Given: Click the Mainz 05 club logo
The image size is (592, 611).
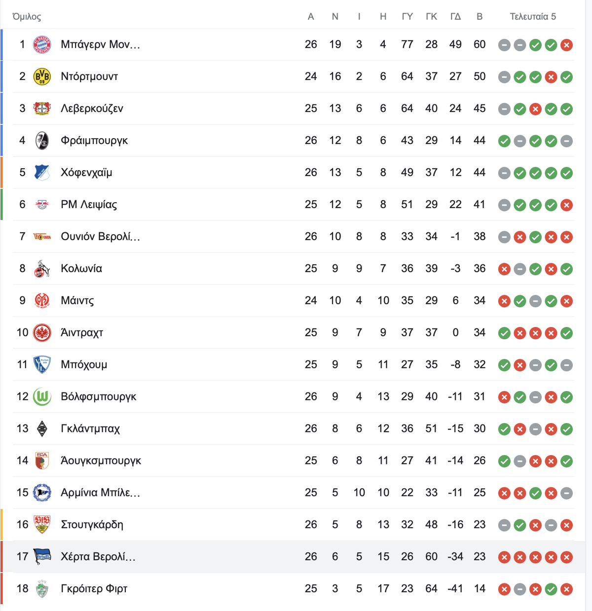Looking at the screenshot, I should [x=42, y=300].
